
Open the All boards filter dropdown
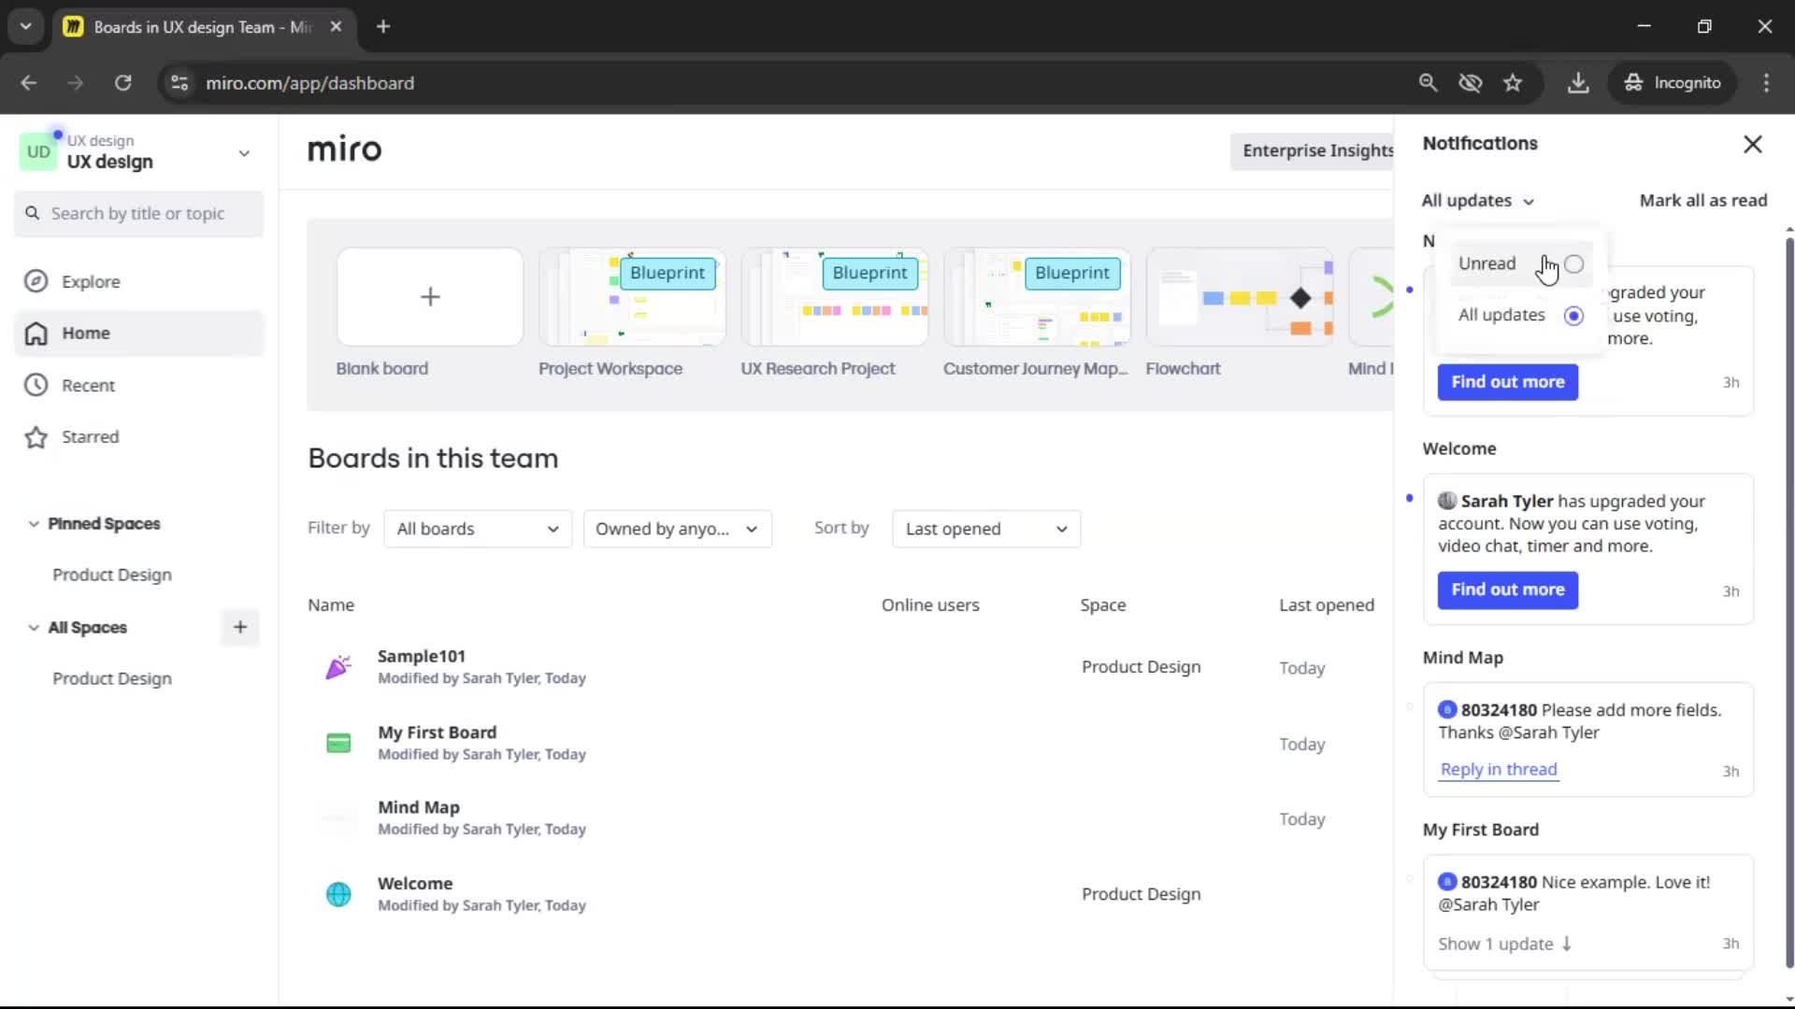click(x=478, y=529)
